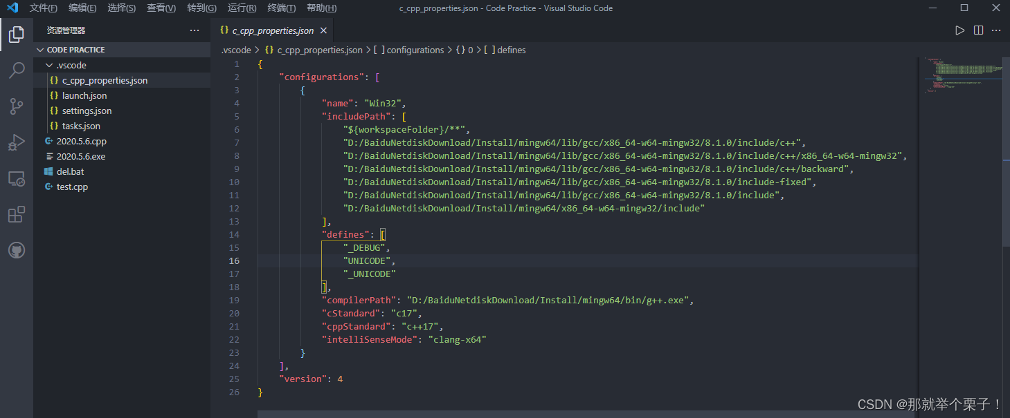The image size is (1010, 418).
Task: Open the Extensions view
Action: (x=17, y=214)
